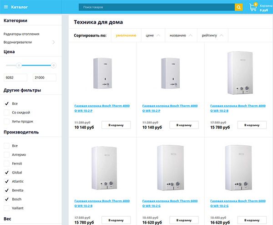Enable the Со скидкой filter checkbox

pyautogui.click(x=7, y=112)
